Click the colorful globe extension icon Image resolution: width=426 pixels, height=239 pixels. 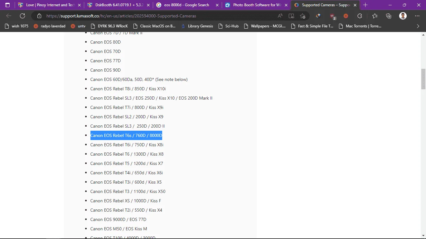[318, 16]
